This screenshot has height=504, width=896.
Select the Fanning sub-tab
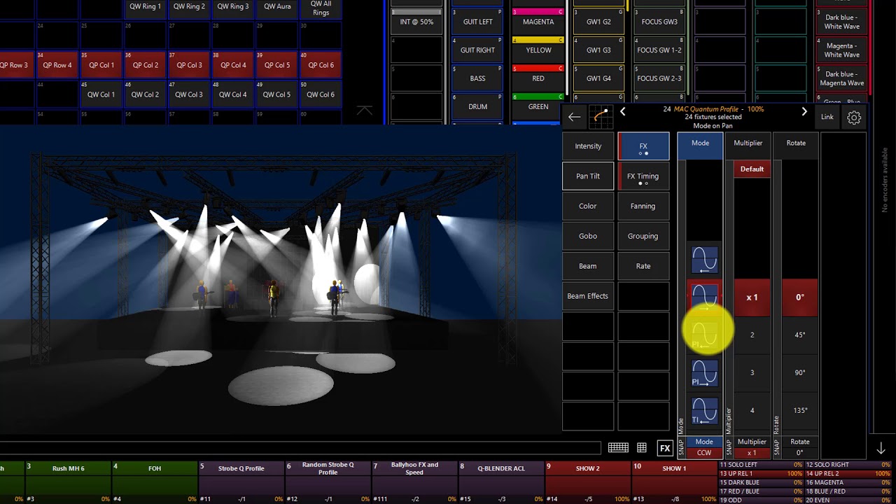[643, 206]
